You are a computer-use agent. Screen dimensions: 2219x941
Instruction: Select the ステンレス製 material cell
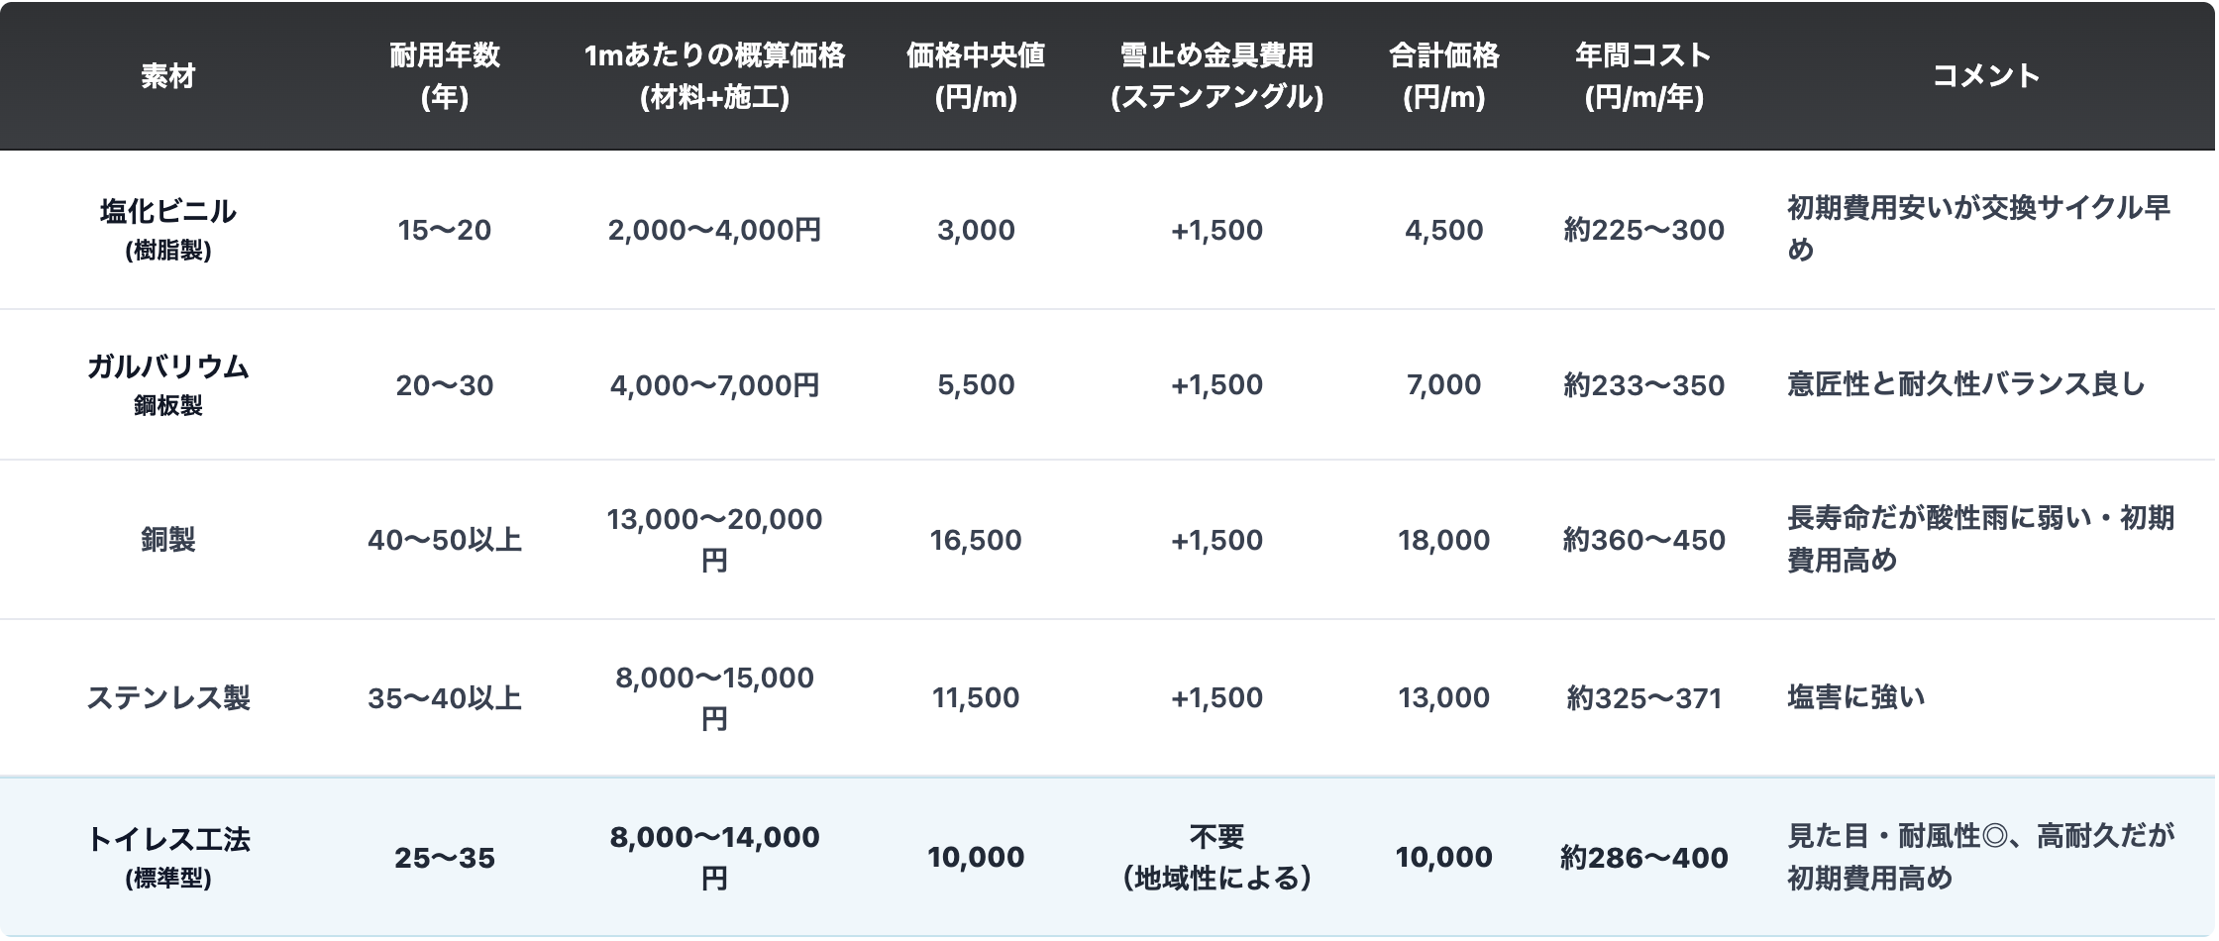click(167, 698)
